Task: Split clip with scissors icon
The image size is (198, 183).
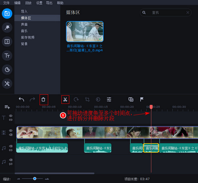Action: pyautogui.click(x=65, y=100)
